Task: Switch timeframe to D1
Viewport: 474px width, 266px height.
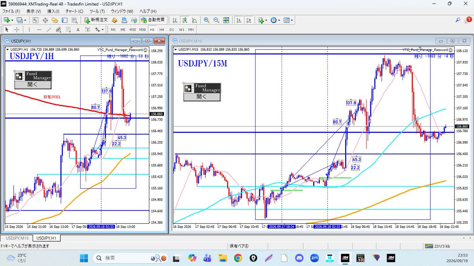Action: pos(171,30)
